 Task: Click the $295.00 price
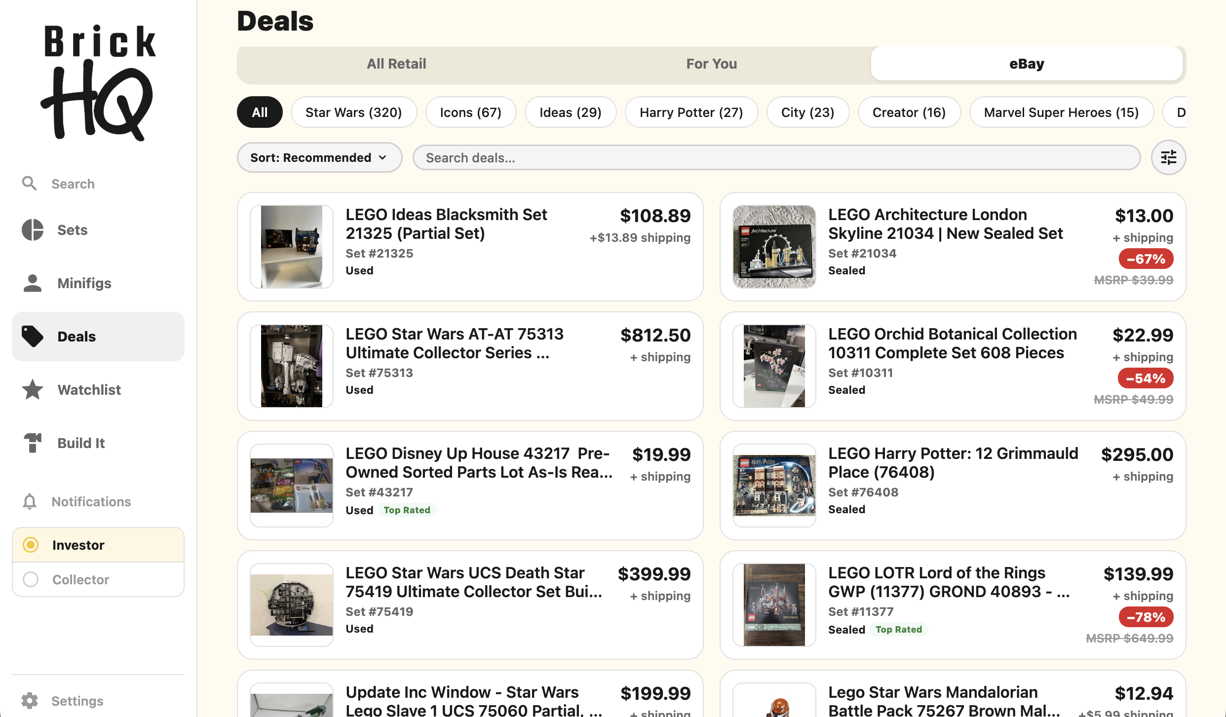[x=1137, y=454]
